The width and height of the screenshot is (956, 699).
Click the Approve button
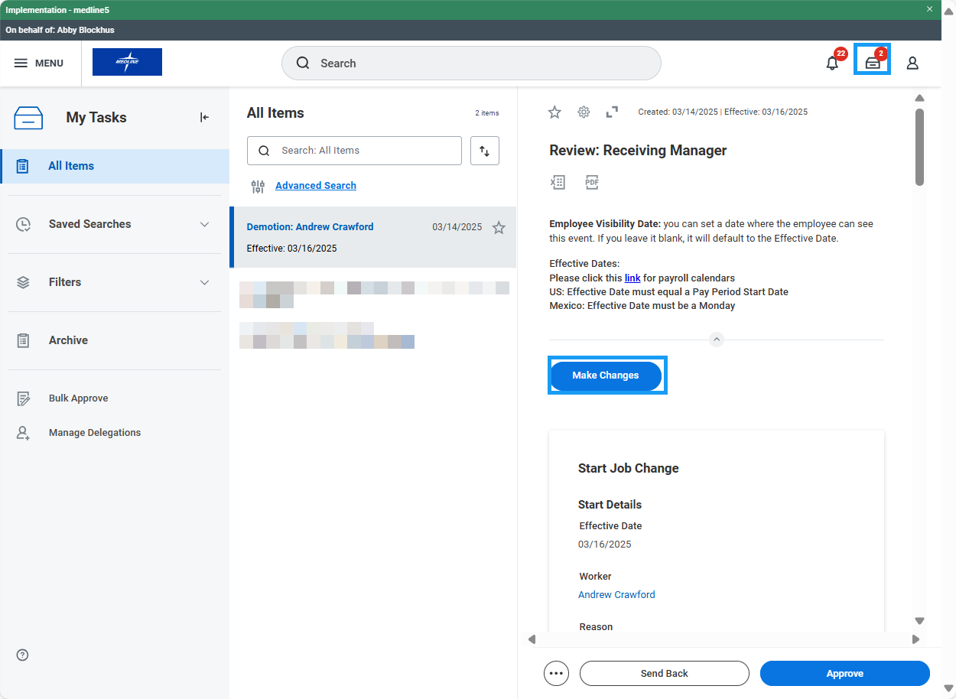[844, 674]
